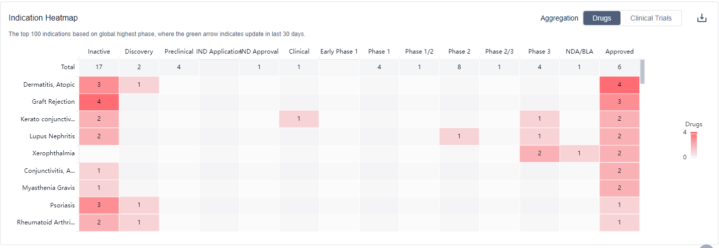This screenshot has width=719, height=248.
Task: Select Rheumatoid Arthritis Discovery cell
Action: pos(139,222)
